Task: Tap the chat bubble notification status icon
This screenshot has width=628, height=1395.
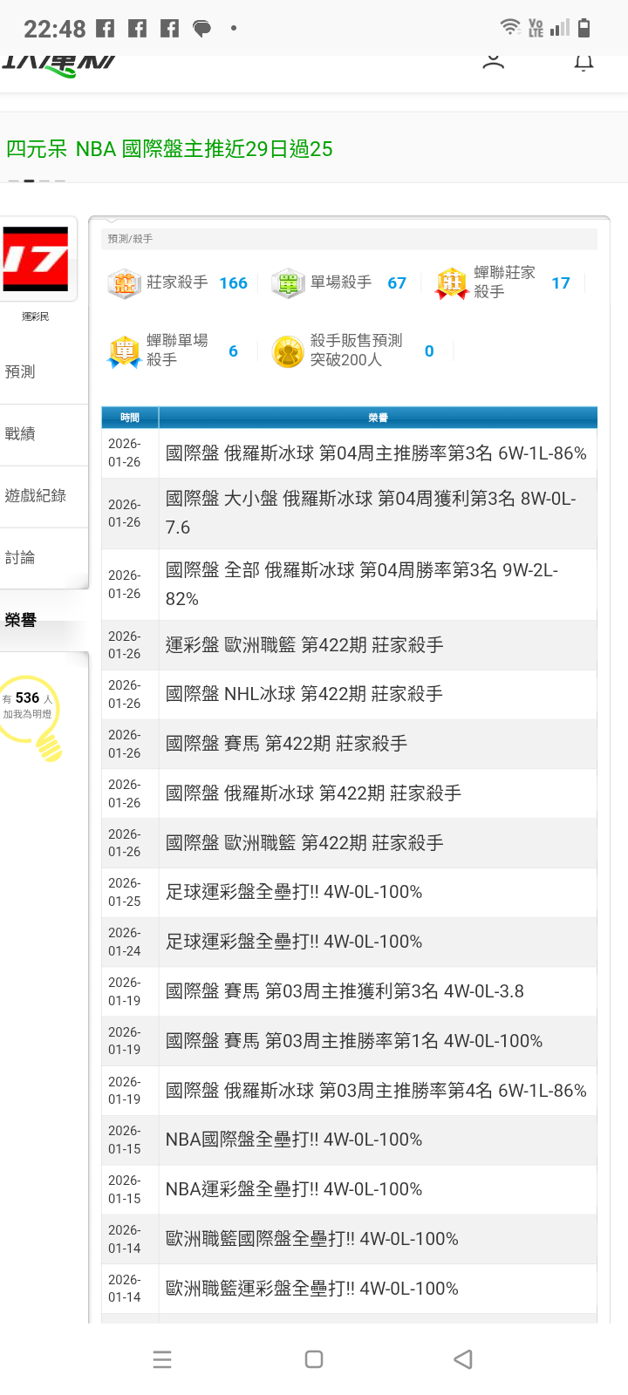Action: 201,29
